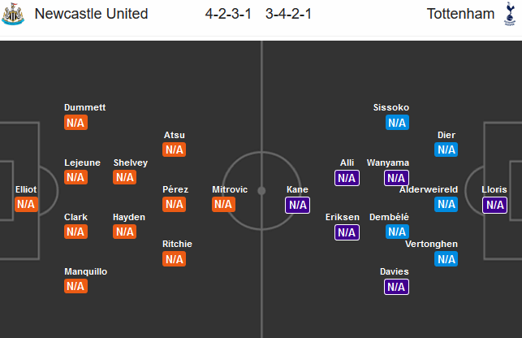Click Mitrovic's N/A rating badge

tap(223, 204)
